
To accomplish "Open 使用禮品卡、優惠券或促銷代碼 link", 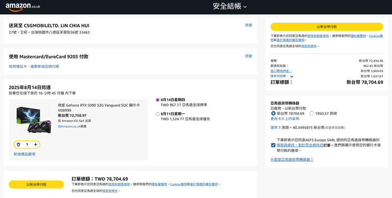I will point(34,66).
